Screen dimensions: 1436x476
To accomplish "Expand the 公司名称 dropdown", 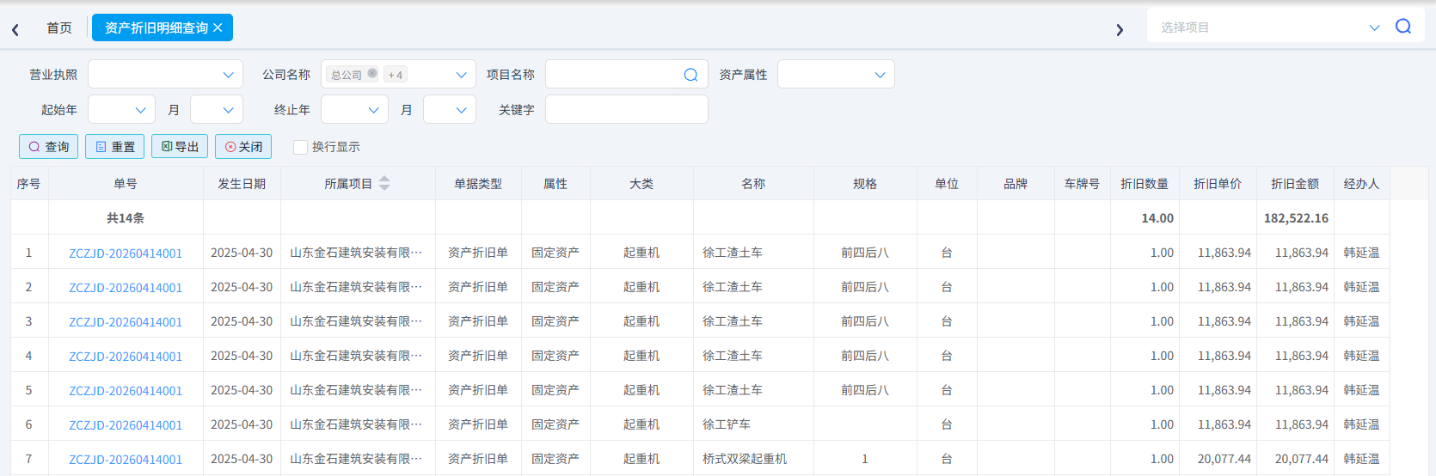I will click(461, 75).
